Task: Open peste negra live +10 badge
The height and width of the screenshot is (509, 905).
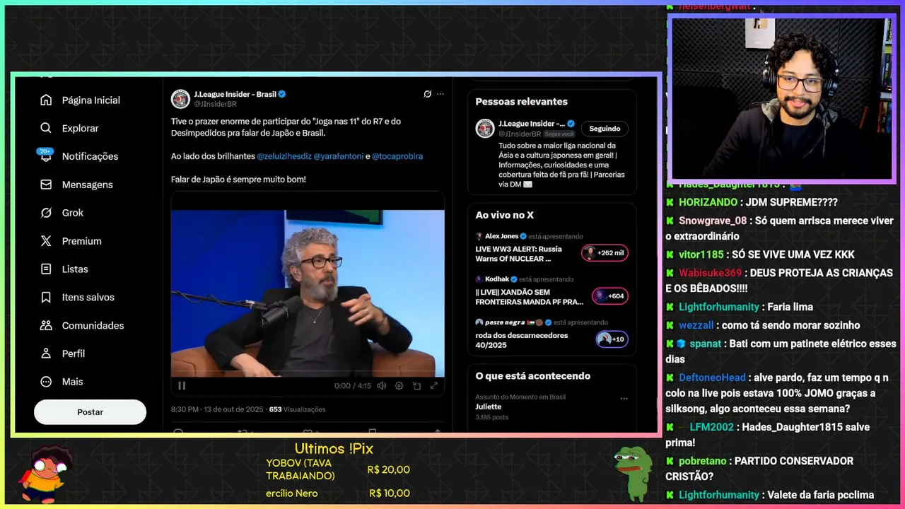Action: pos(612,339)
